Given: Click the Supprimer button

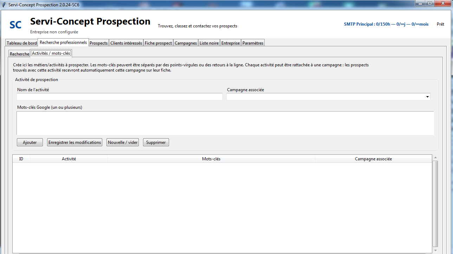Looking at the screenshot, I should pyautogui.click(x=156, y=142).
